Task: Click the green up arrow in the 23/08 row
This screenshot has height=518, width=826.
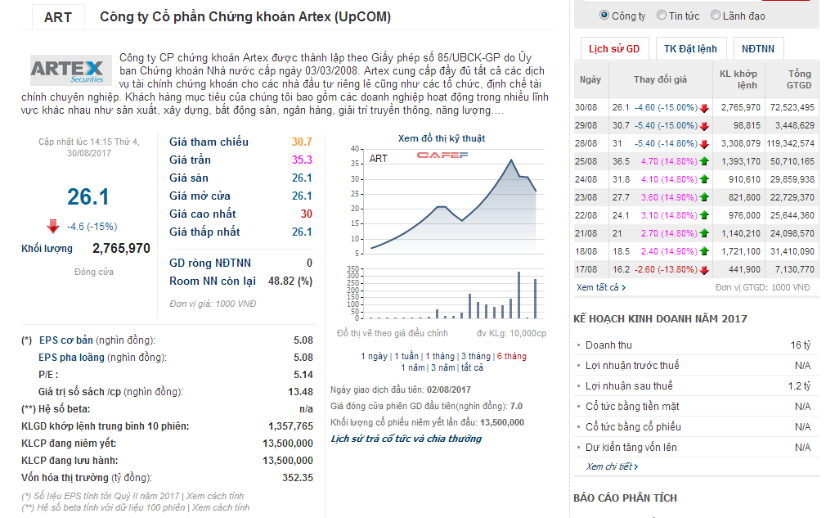Action: click(704, 197)
